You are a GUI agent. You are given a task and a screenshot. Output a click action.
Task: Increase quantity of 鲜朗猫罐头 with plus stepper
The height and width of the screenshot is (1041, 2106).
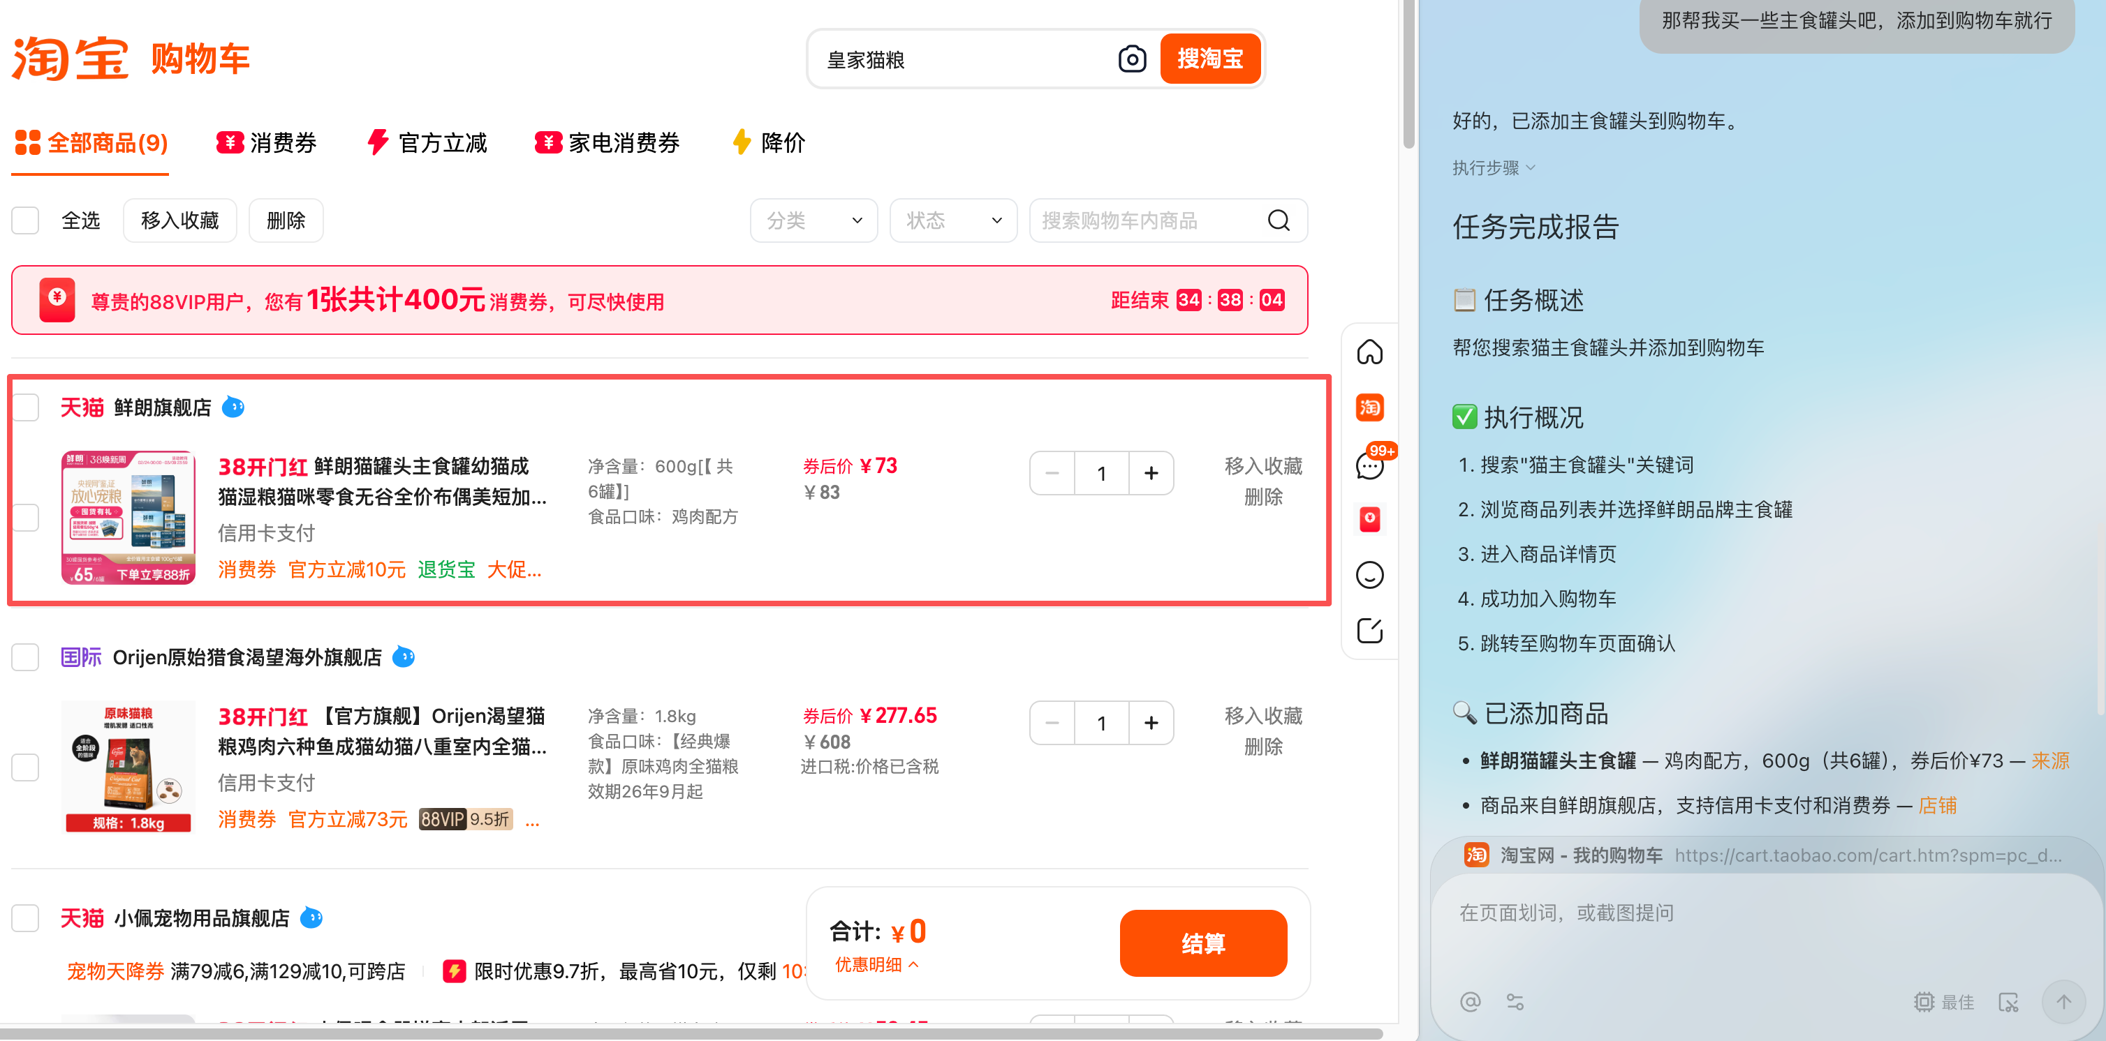click(1151, 472)
